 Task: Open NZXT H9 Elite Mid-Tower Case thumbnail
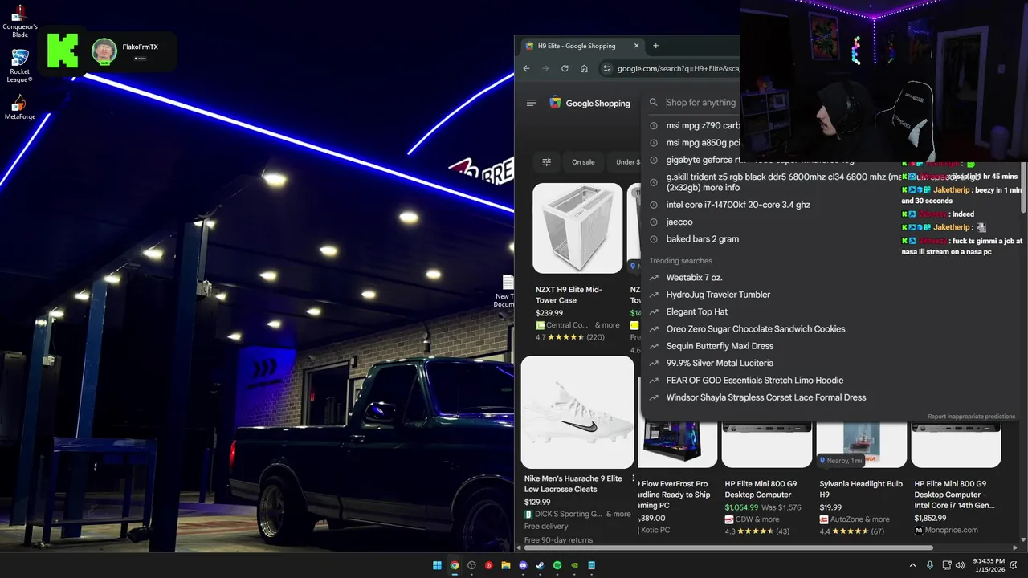pyautogui.click(x=577, y=228)
